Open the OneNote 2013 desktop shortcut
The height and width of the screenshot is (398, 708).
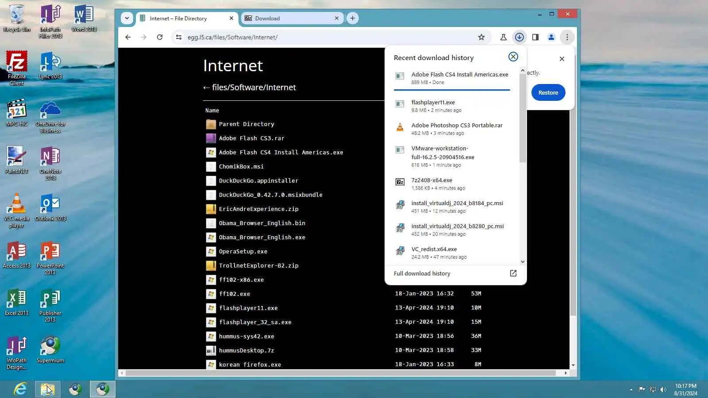[x=50, y=163]
